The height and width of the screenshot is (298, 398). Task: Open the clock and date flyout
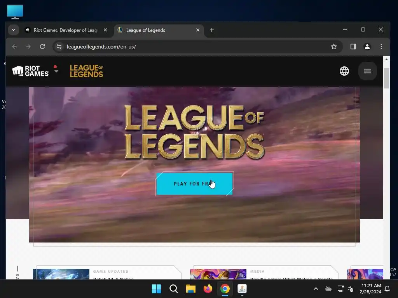370,289
